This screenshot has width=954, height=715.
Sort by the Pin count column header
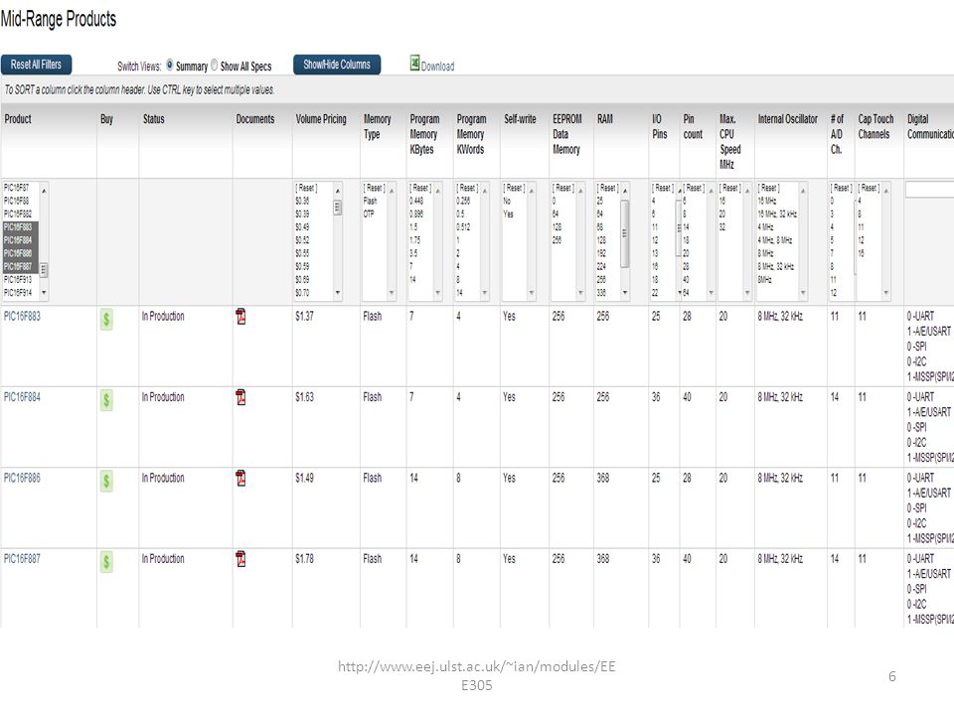[x=693, y=126]
